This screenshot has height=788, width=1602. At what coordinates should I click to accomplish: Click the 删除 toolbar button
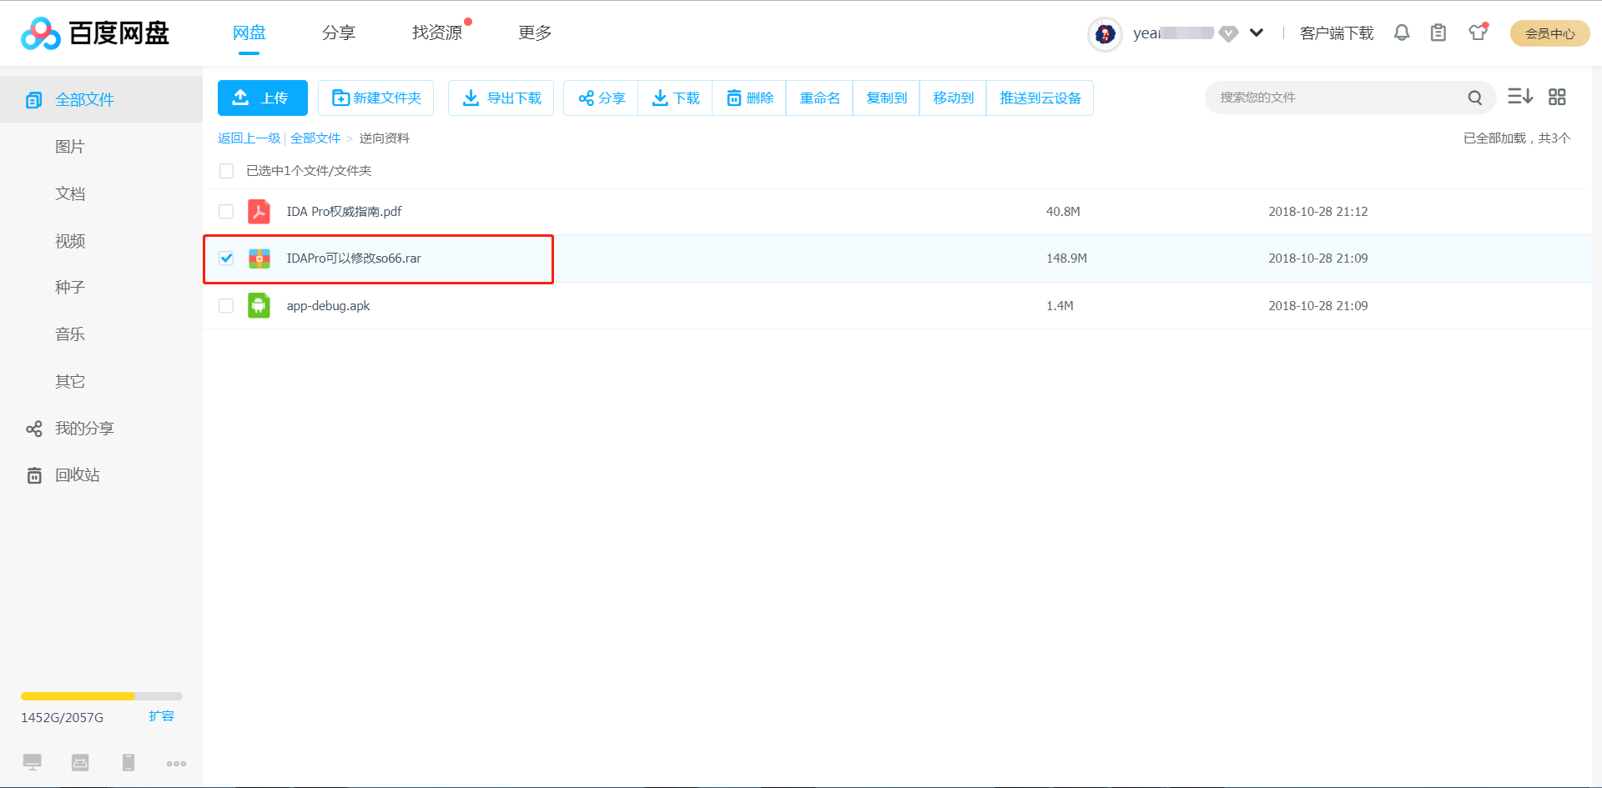coord(749,98)
